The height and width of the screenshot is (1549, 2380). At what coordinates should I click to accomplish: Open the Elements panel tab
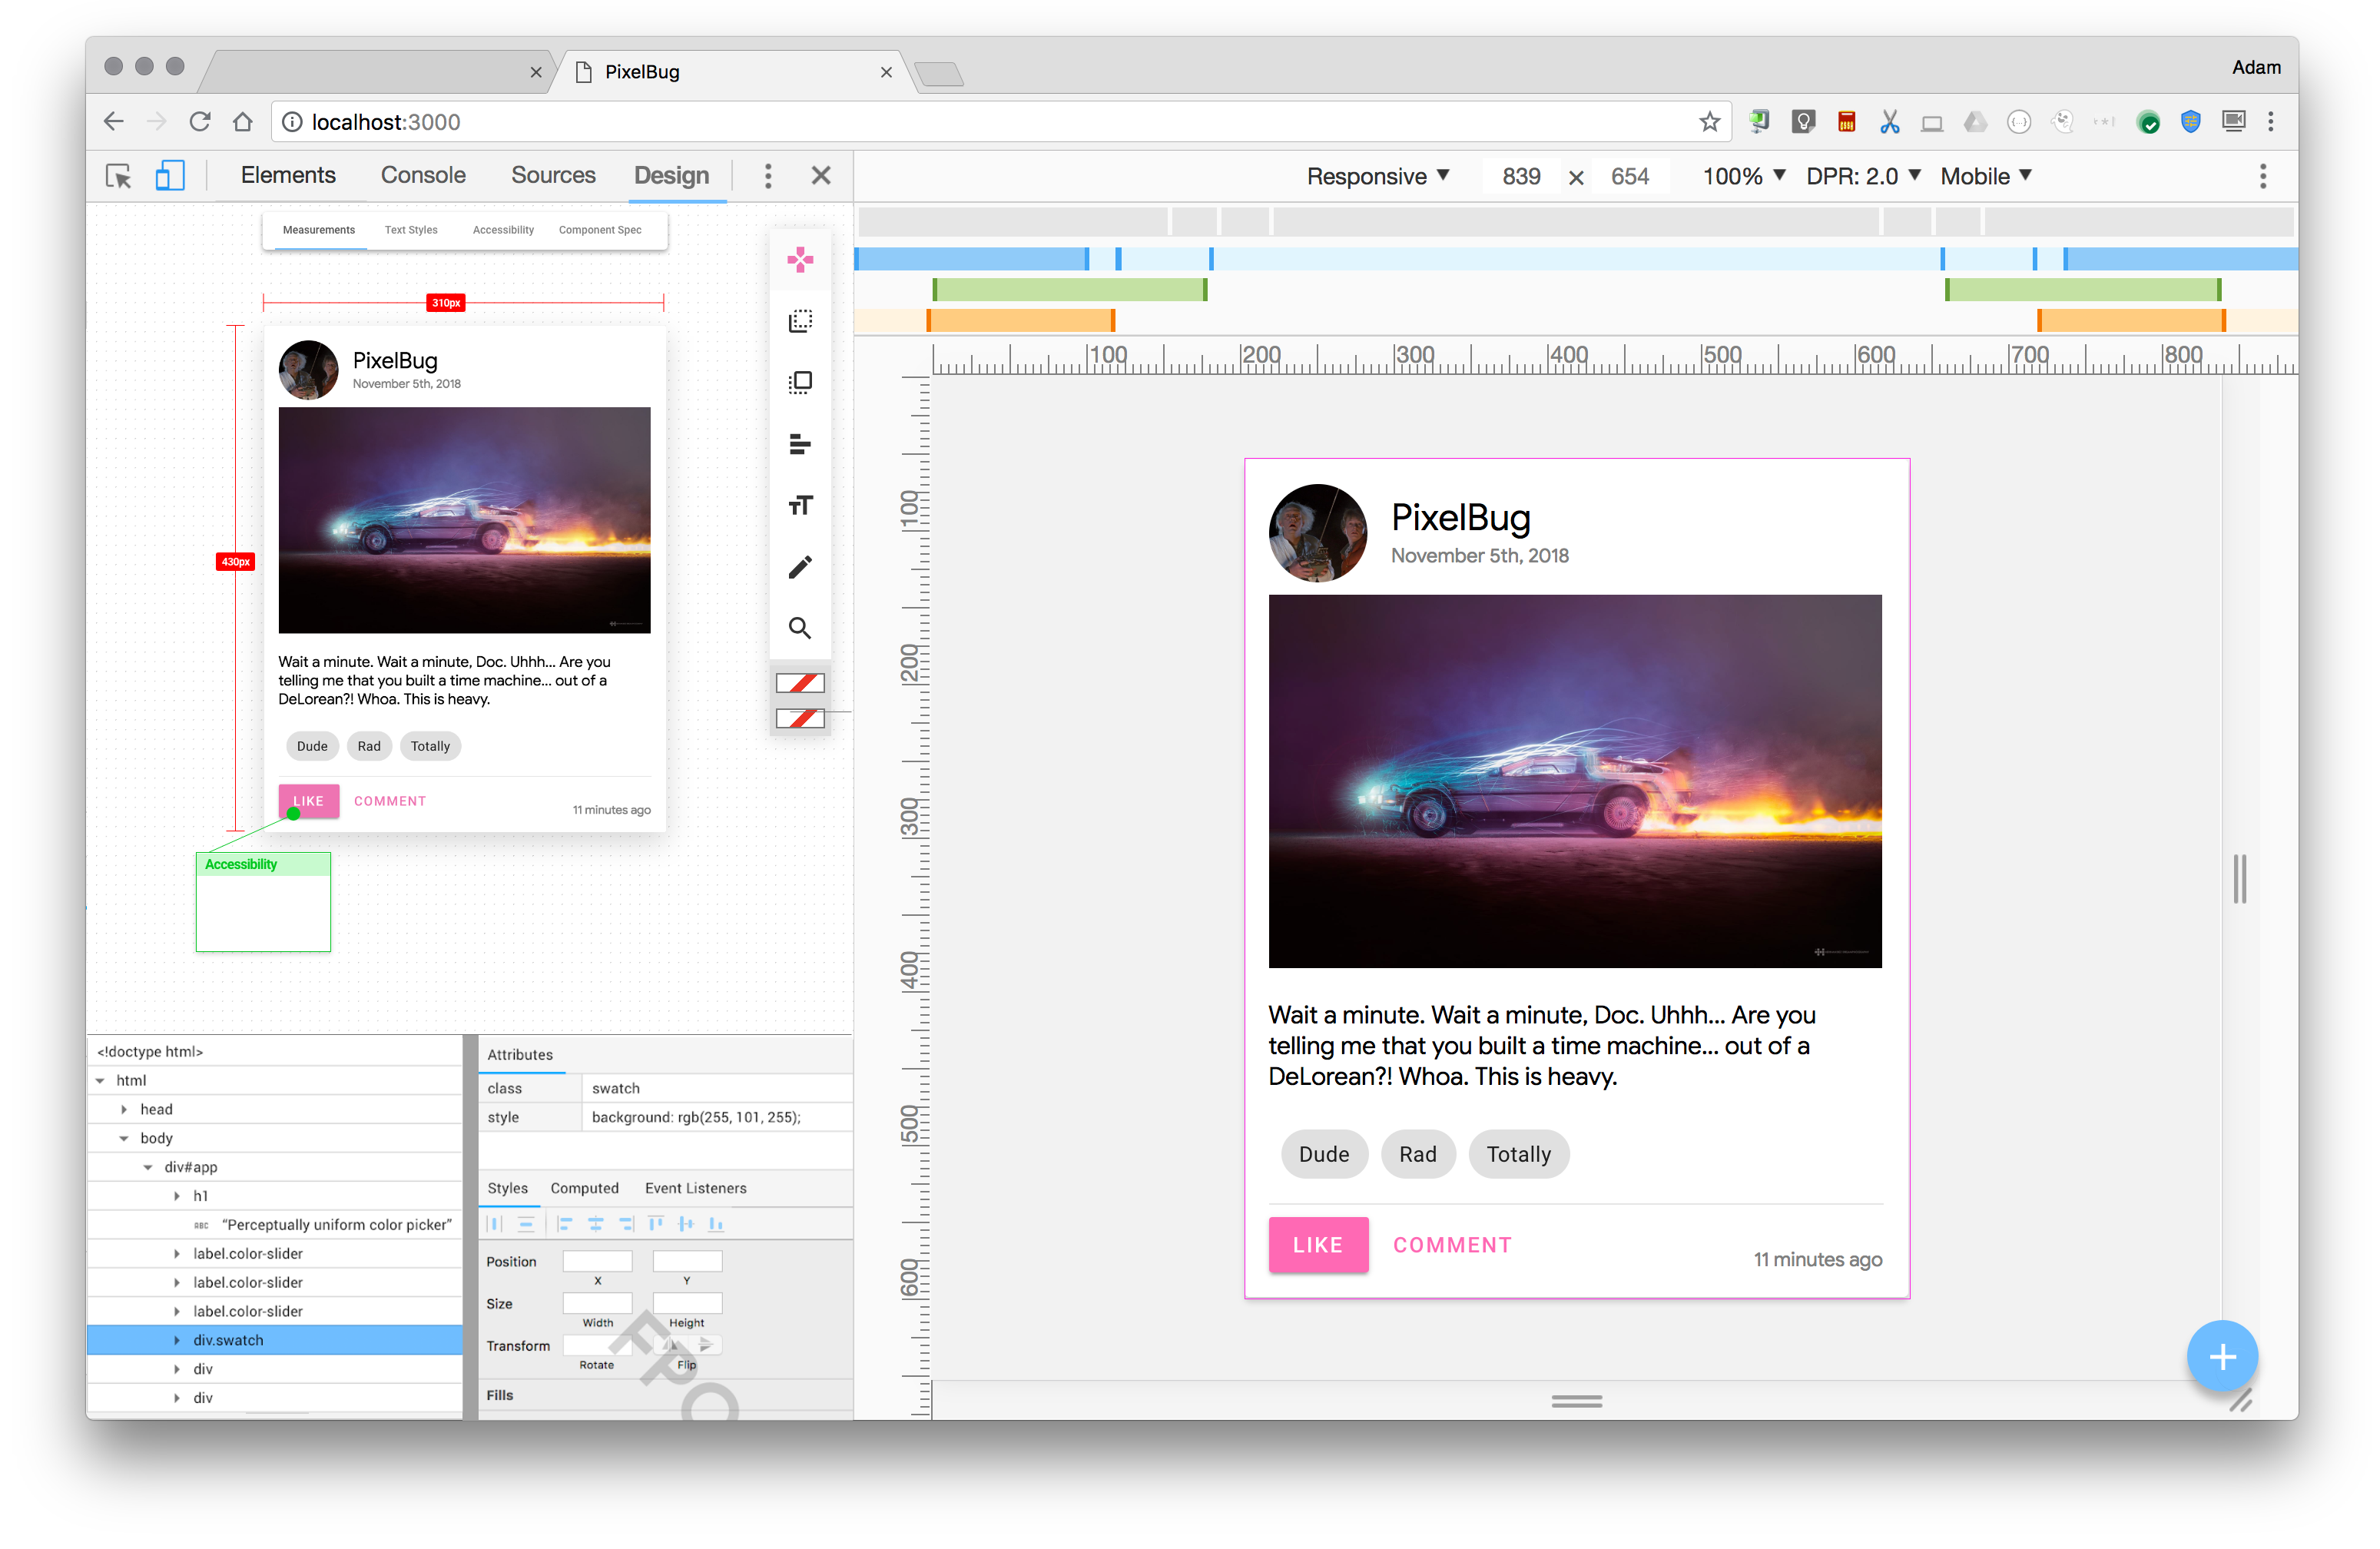pyautogui.click(x=288, y=175)
